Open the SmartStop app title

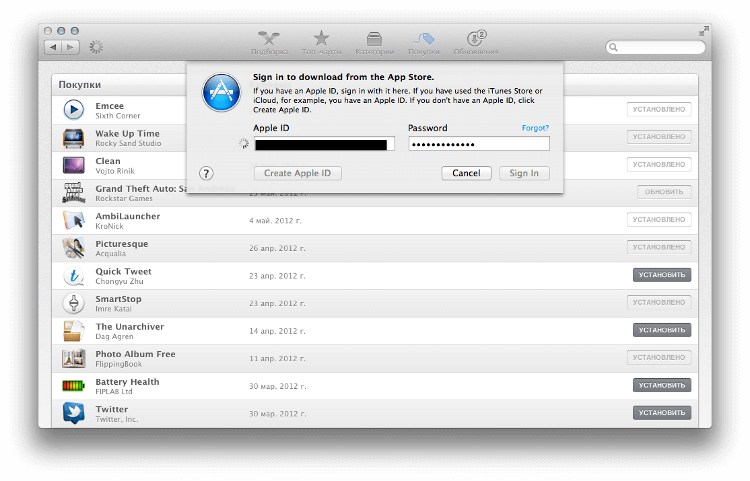point(118,299)
